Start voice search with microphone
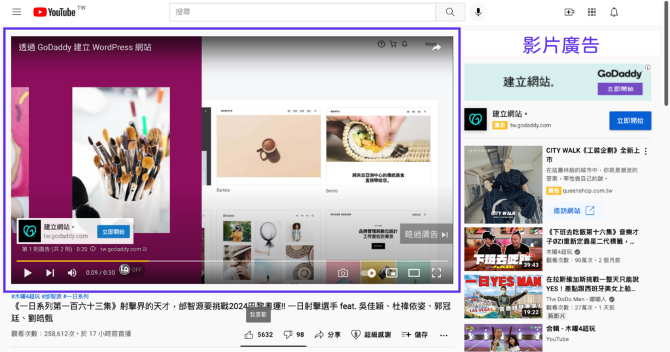 pyautogui.click(x=478, y=12)
